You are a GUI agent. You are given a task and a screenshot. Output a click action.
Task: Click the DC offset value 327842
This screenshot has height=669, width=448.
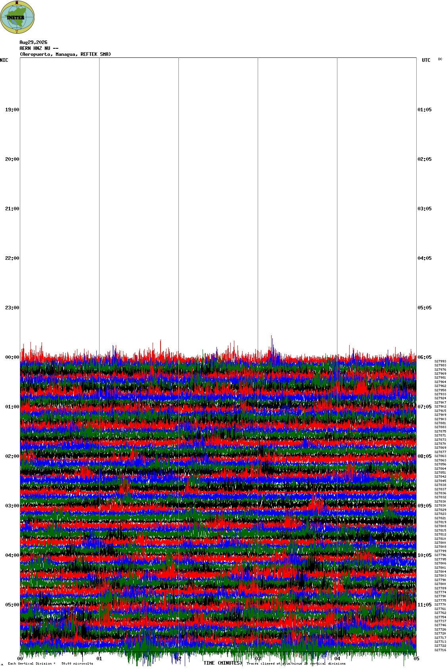click(440, 476)
